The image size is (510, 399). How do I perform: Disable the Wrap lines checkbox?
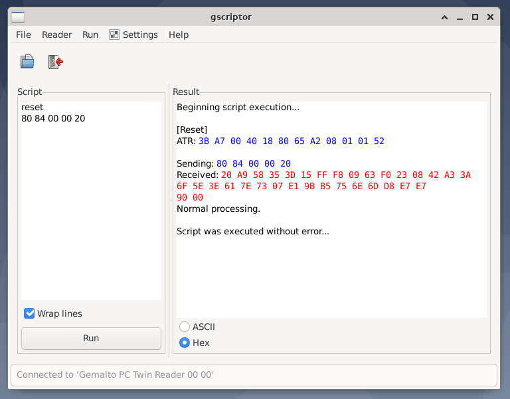pos(29,313)
